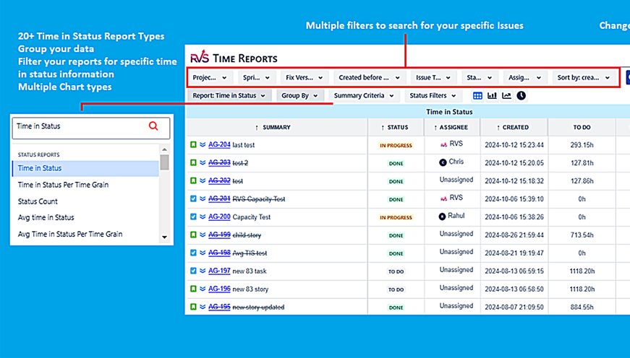Select Time in Status Per Time Grain

coord(85,185)
